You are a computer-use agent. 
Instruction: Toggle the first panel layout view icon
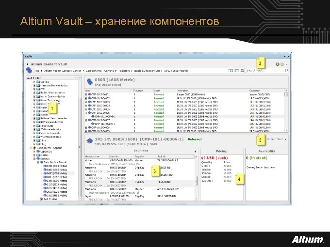pyautogui.click(x=231, y=71)
